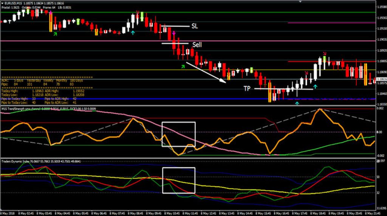Viewport: 387px width, 216px height.
Task: Click the "ADR High:" label
Action: [52, 91]
